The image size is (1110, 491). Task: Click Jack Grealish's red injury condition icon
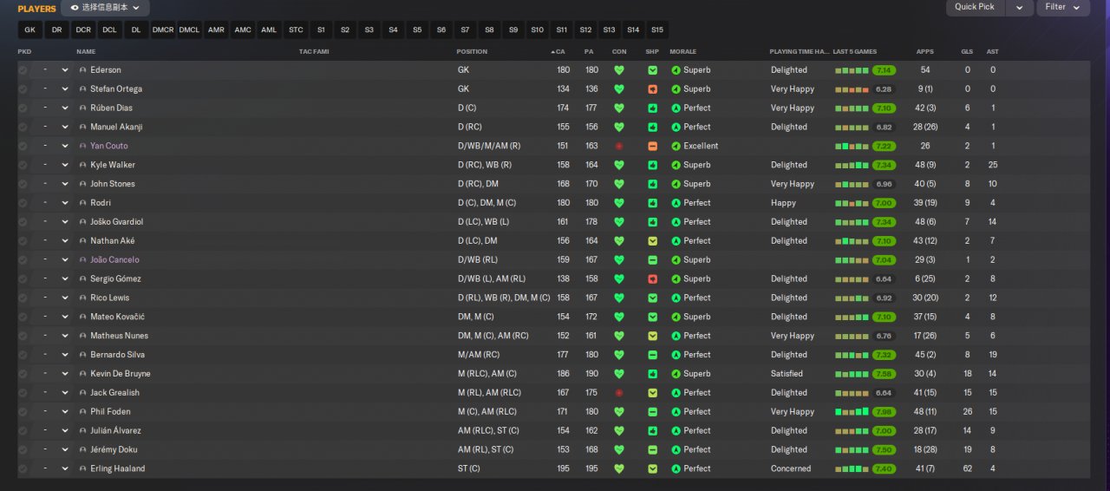coord(619,393)
